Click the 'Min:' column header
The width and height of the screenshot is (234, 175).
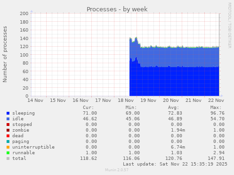(x=131, y=108)
